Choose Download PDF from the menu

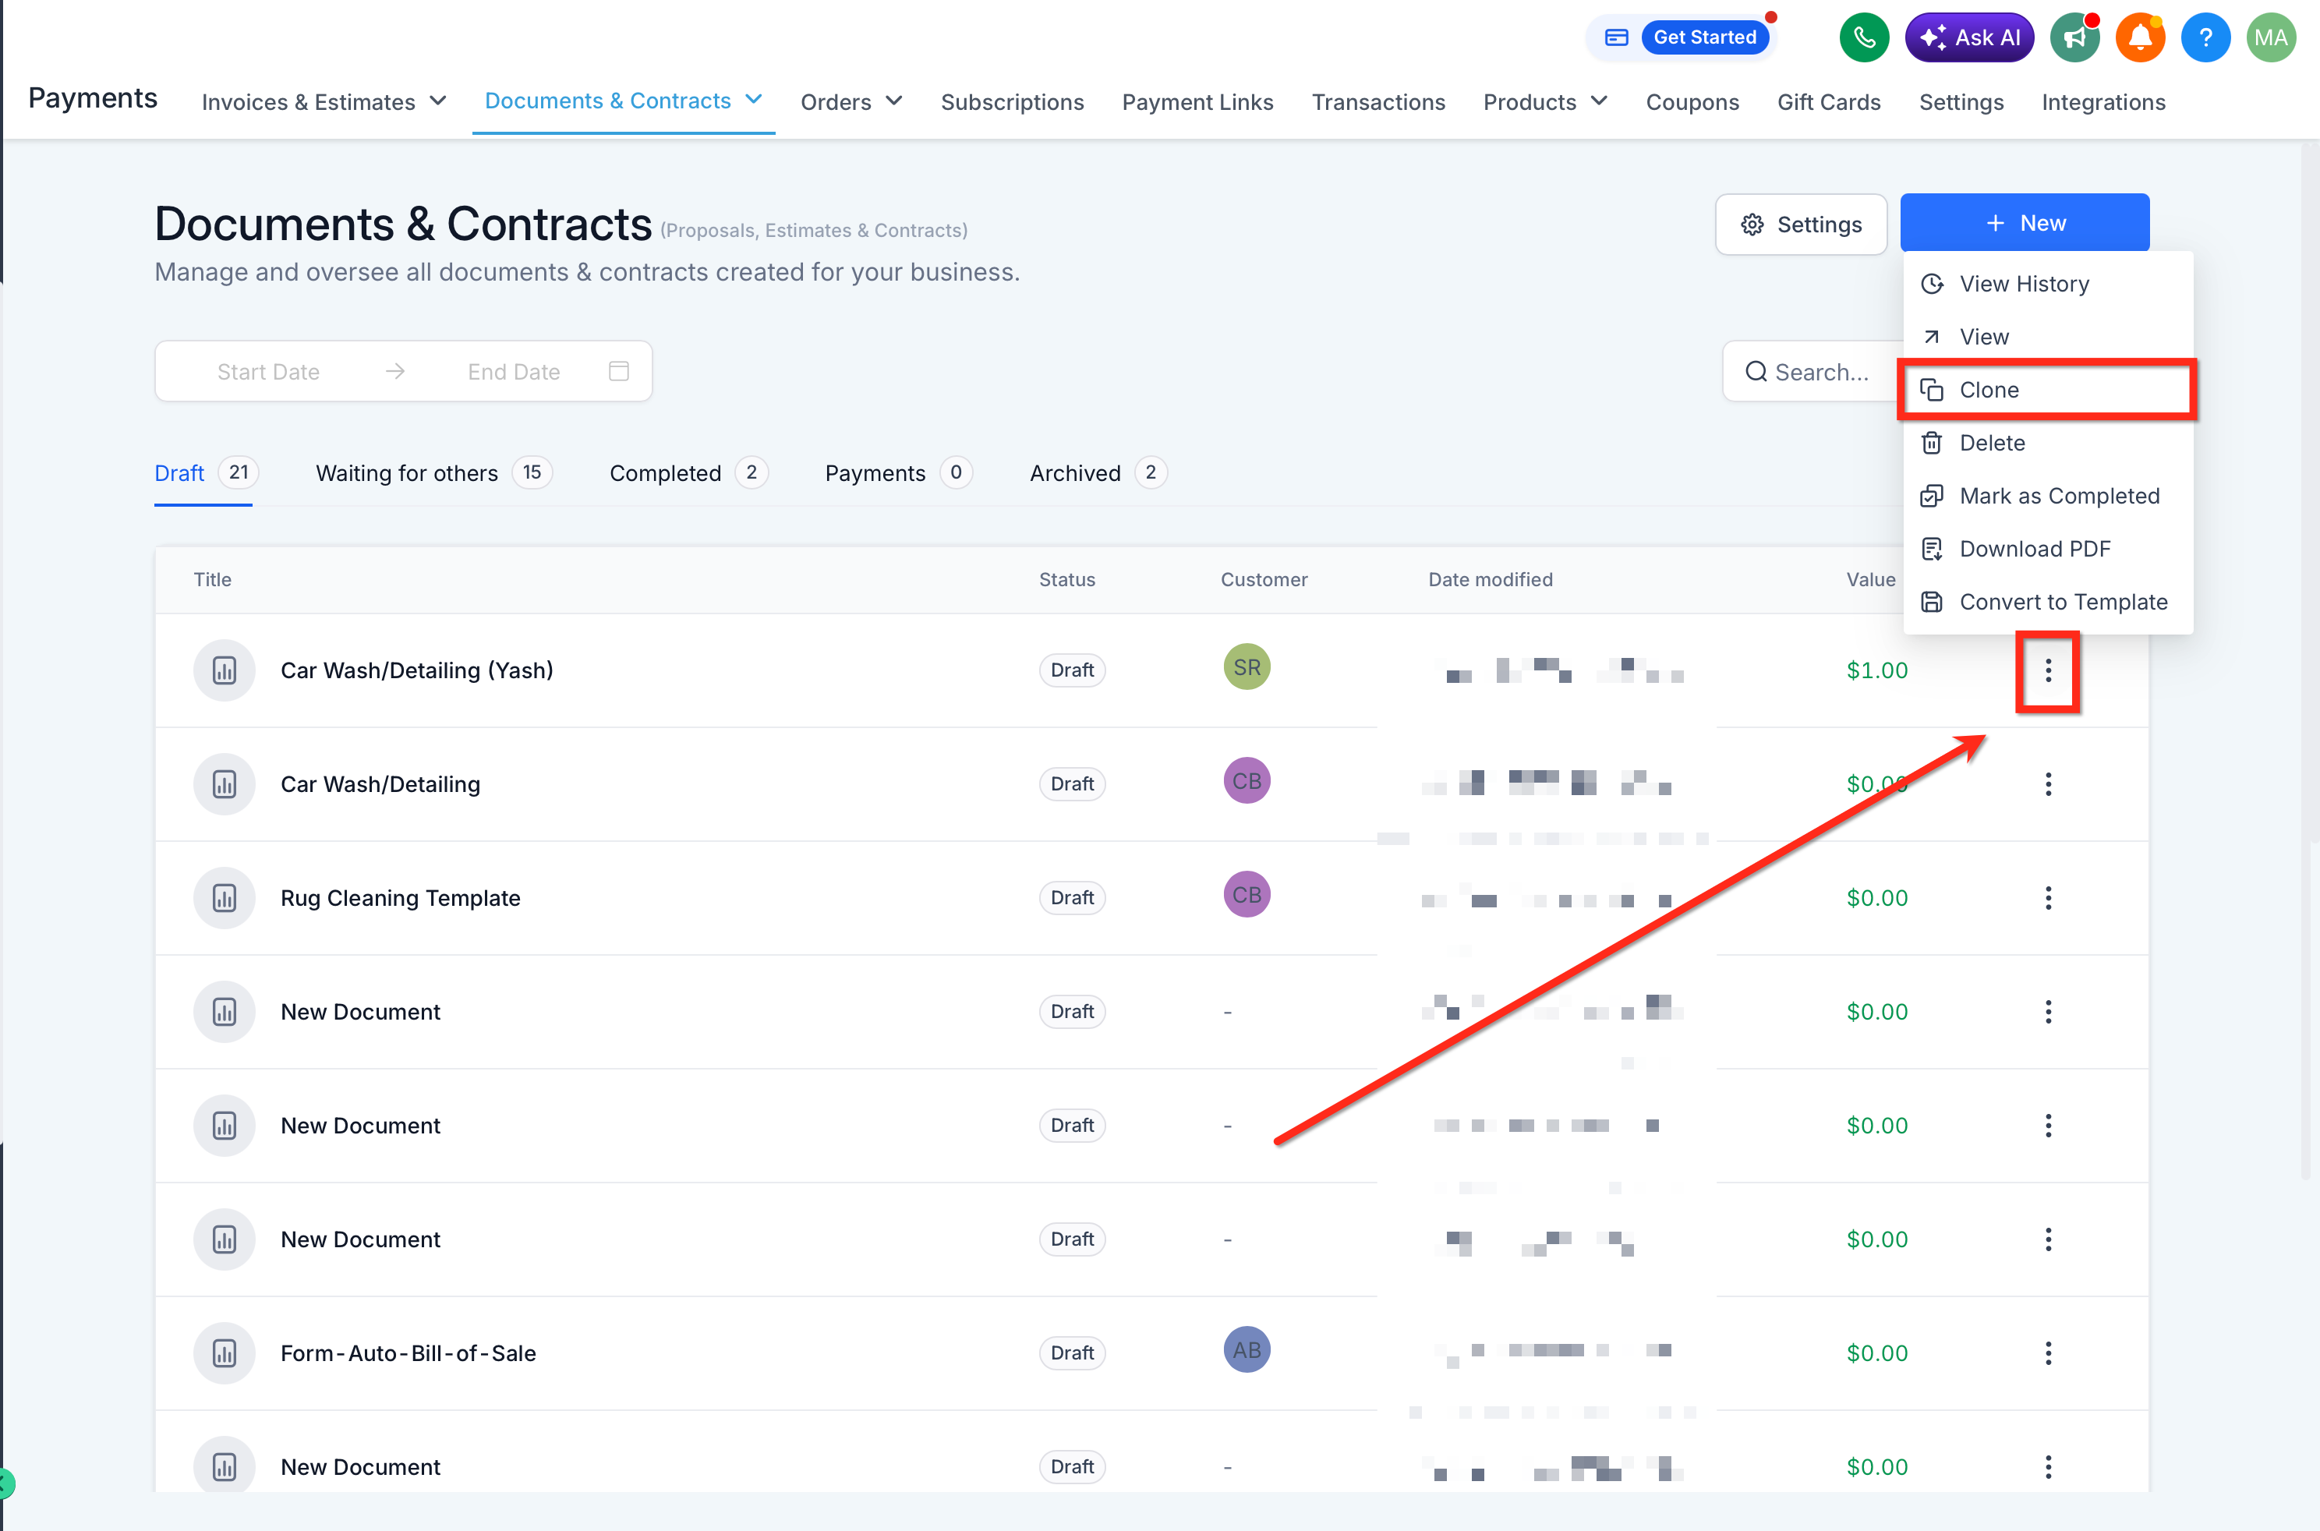(2046, 549)
